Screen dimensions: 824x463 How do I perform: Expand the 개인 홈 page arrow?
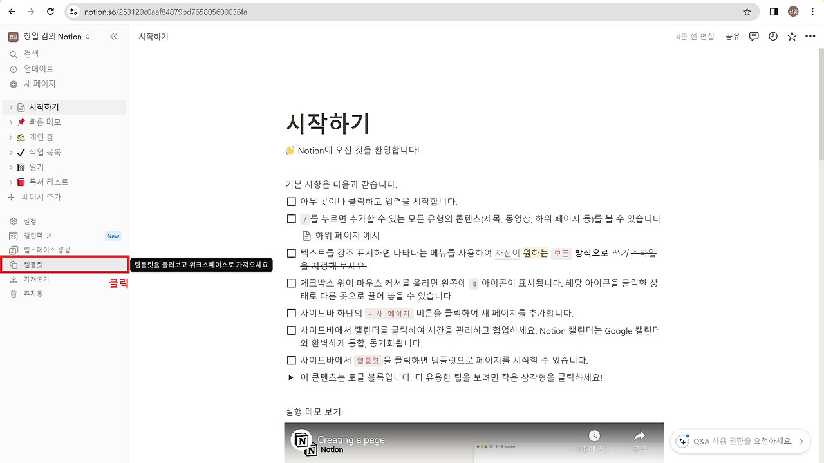11,137
